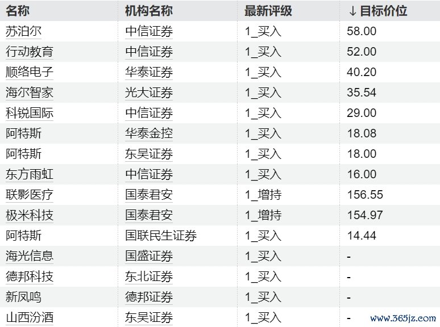440x327 pixels.
Task: Click the 国联民生证券 institution name
Action: pyautogui.click(x=161, y=236)
